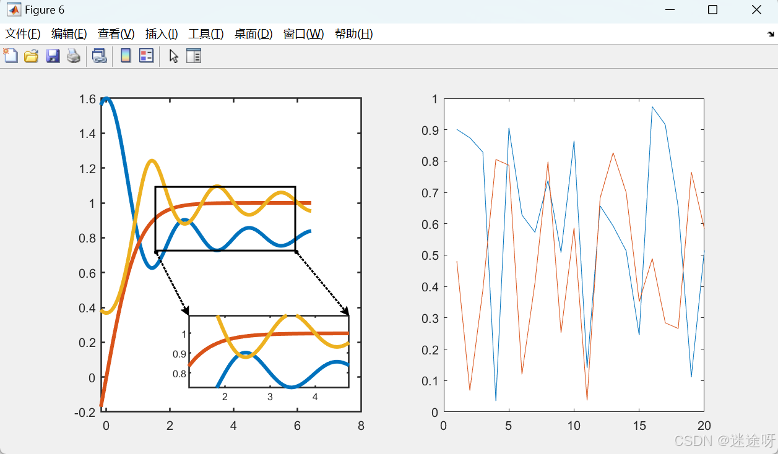
Task: Close the Figure 6 window
Action: tap(756, 10)
